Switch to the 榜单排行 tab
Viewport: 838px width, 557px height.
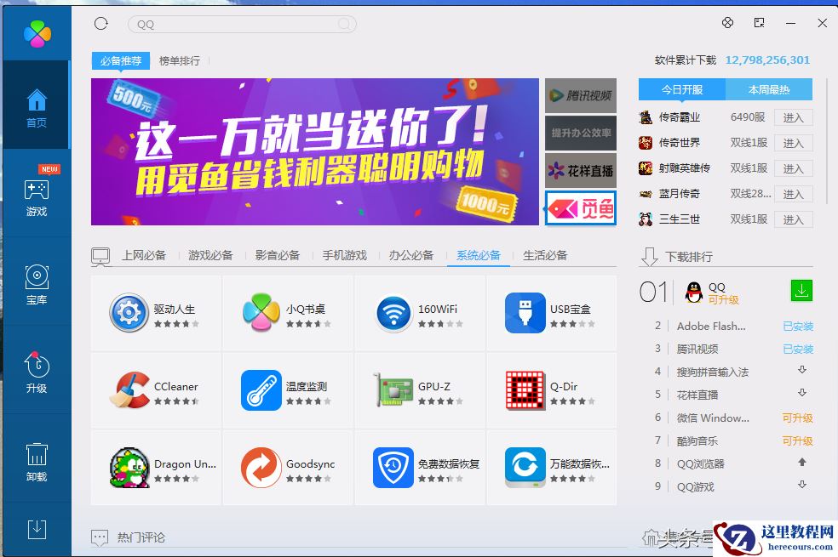pos(180,61)
